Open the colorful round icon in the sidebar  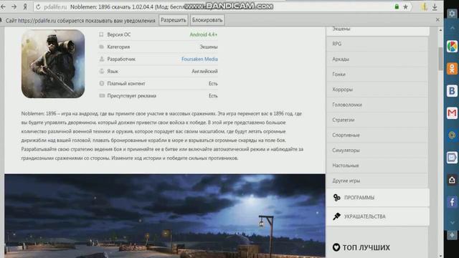coord(452,47)
